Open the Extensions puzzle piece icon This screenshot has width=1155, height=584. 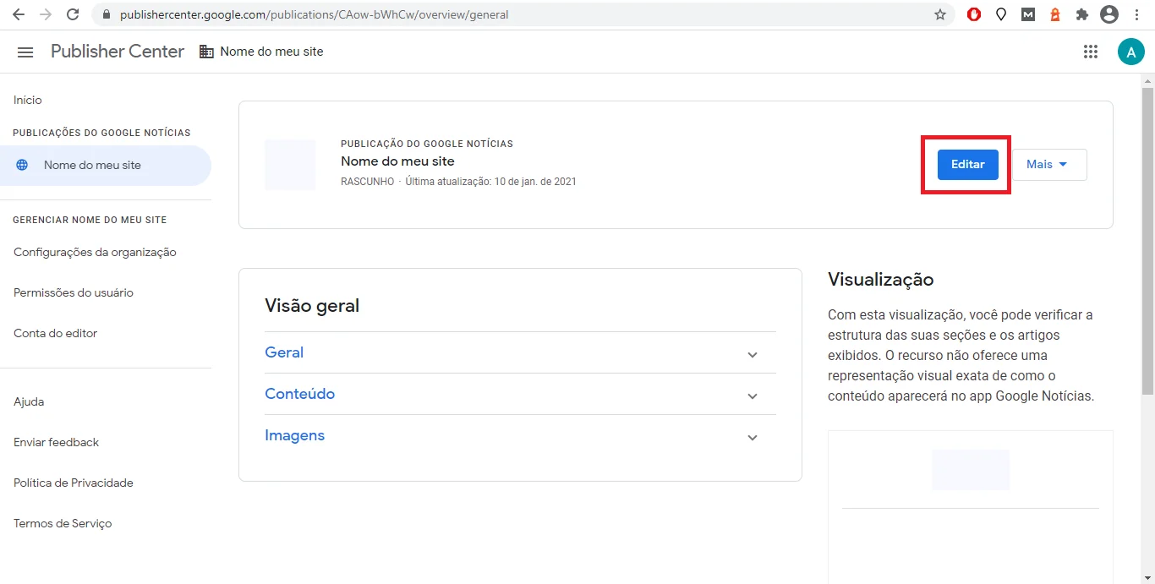click(1081, 14)
